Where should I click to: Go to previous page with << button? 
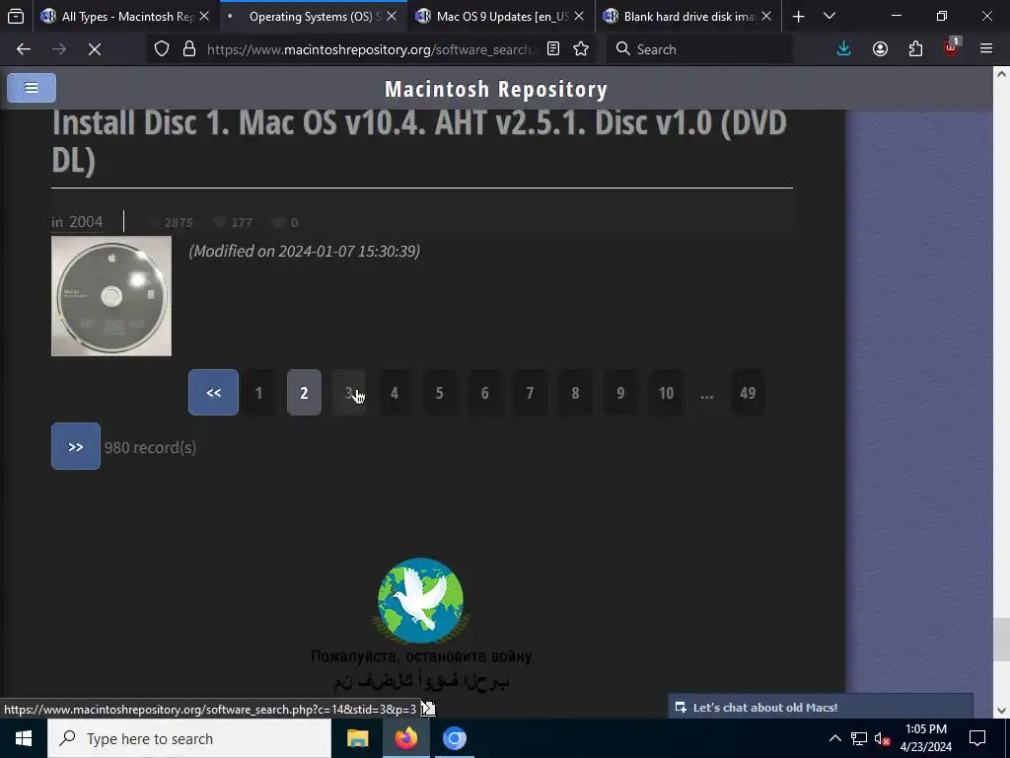[x=213, y=392]
